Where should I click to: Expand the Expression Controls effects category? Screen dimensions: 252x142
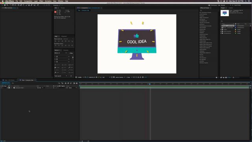tap(200, 26)
